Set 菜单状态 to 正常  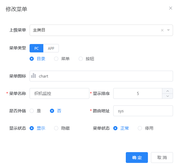coord(121,128)
